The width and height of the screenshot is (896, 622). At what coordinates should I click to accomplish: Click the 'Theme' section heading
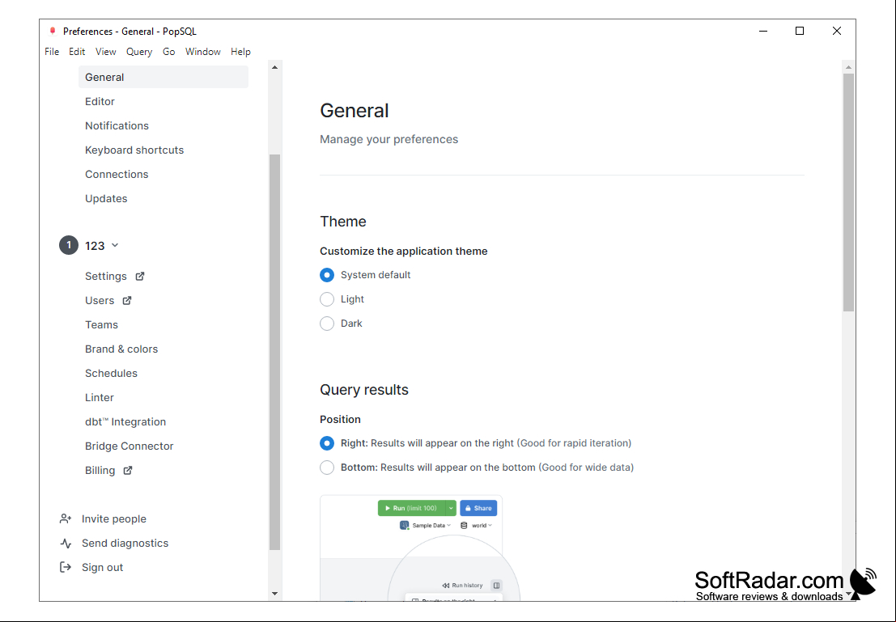343,222
